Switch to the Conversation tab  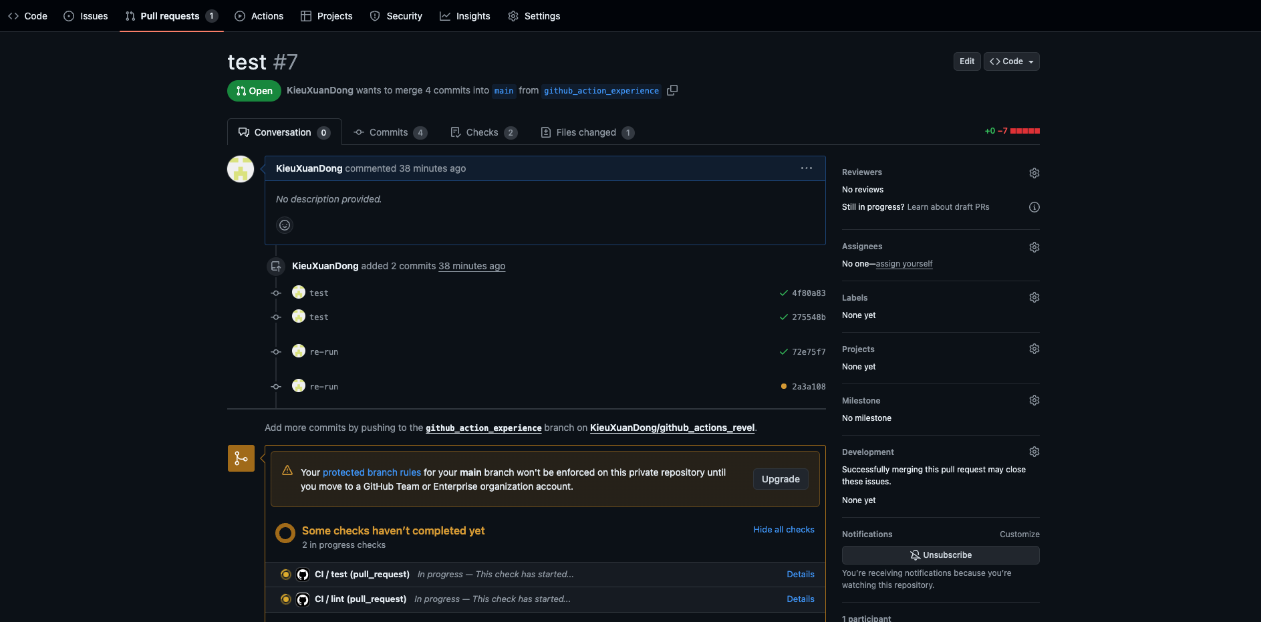pyautogui.click(x=285, y=132)
